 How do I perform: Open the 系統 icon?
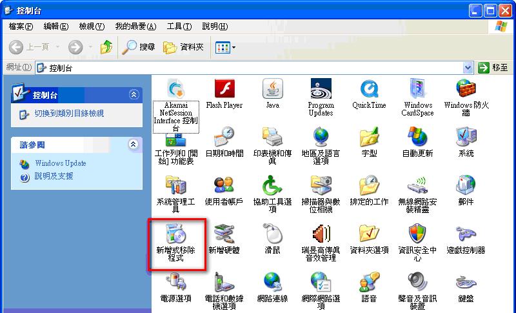click(x=466, y=137)
